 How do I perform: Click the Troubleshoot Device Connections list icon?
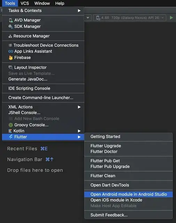[10, 45]
